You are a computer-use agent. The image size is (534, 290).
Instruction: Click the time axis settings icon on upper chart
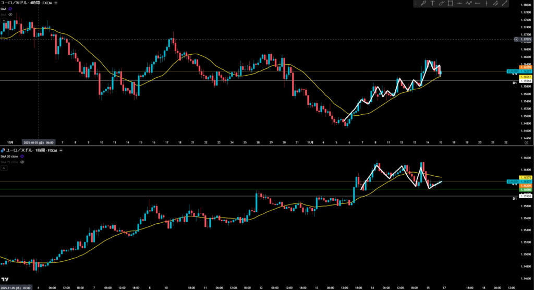click(526, 142)
